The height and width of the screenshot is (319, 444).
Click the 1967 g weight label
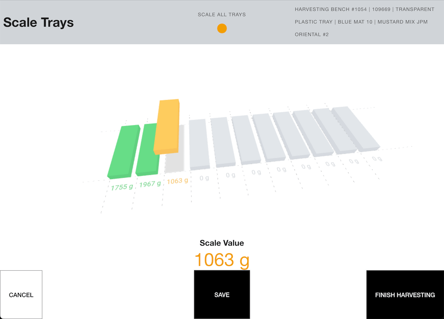(150, 184)
